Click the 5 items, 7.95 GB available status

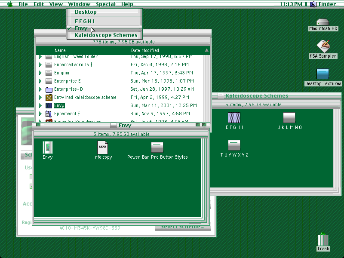click(x=253, y=104)
